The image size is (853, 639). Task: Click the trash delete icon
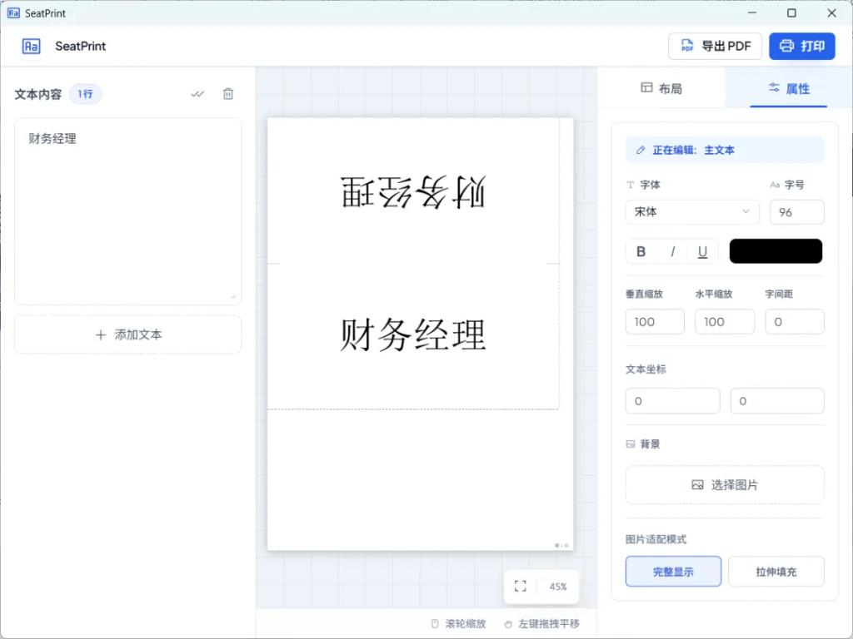(228, 94)
